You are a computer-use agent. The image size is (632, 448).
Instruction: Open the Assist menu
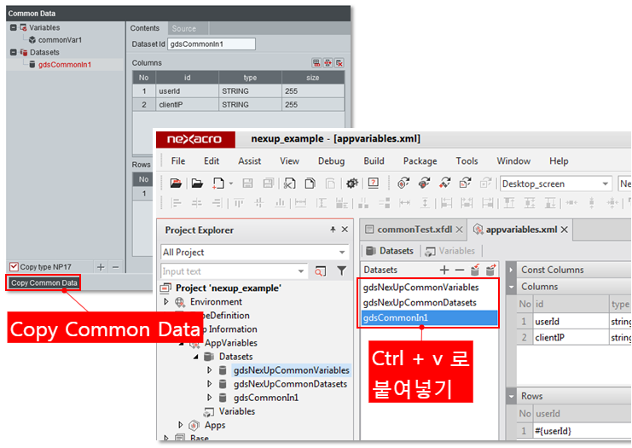250,161
